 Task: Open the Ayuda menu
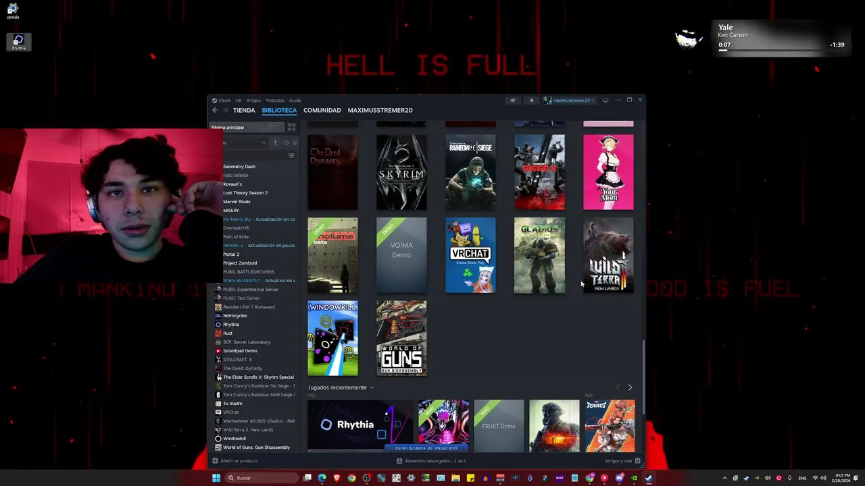tap(295, 101)
